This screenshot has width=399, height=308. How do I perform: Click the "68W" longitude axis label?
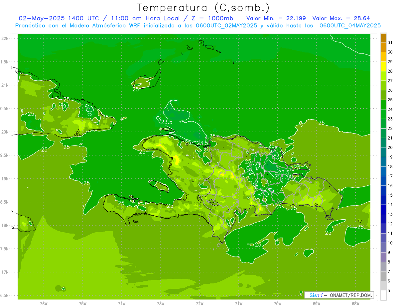[x=355, y=304]
